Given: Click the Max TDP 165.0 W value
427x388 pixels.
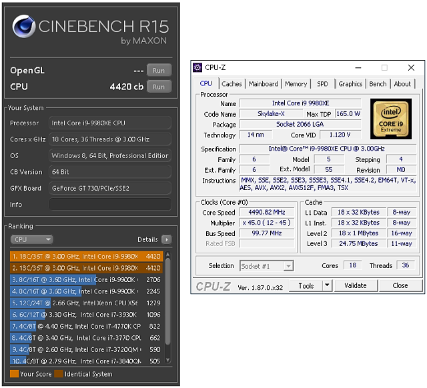Looking at the screenshot, I should point(348,114).
